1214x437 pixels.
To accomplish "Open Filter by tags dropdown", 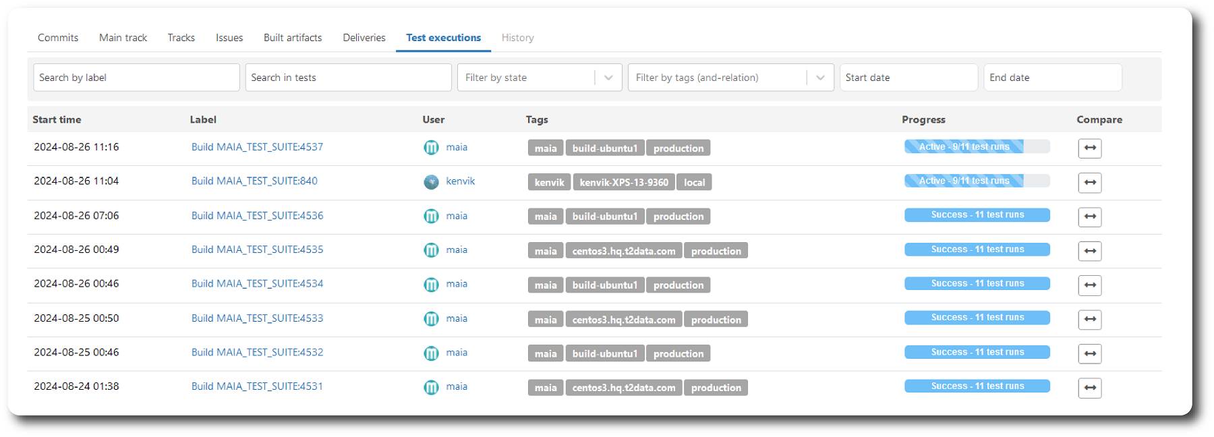I will [x=819, y=78].
